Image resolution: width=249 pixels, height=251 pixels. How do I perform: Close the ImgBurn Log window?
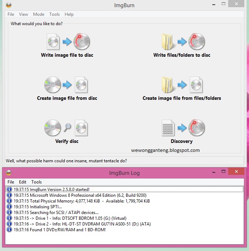tap(236, 171)
